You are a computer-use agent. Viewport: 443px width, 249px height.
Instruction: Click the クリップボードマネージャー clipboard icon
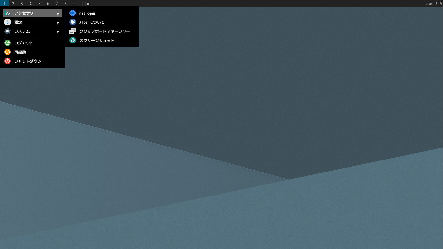pyautogui.click(x=72, y=31)
